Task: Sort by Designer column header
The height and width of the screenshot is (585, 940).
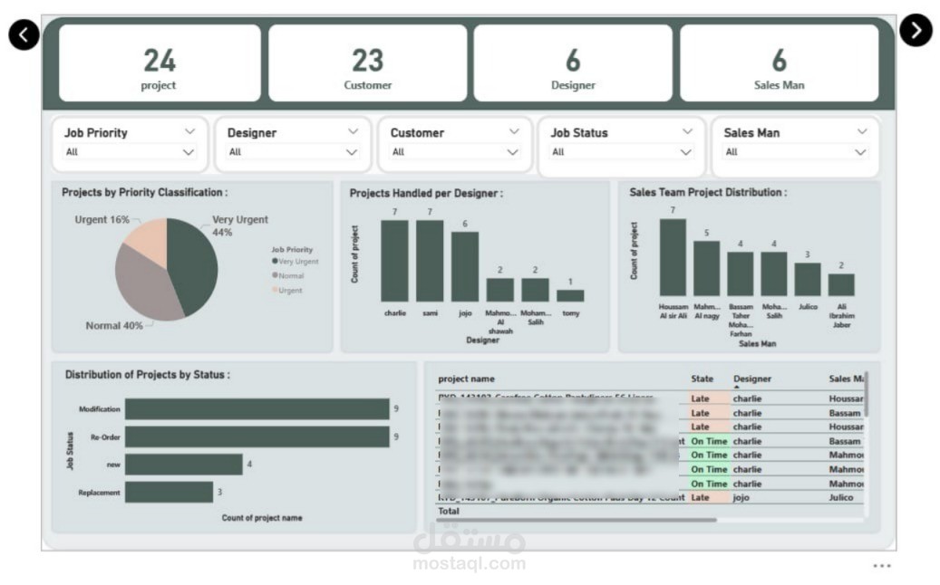Action: (x=752, y=379)
